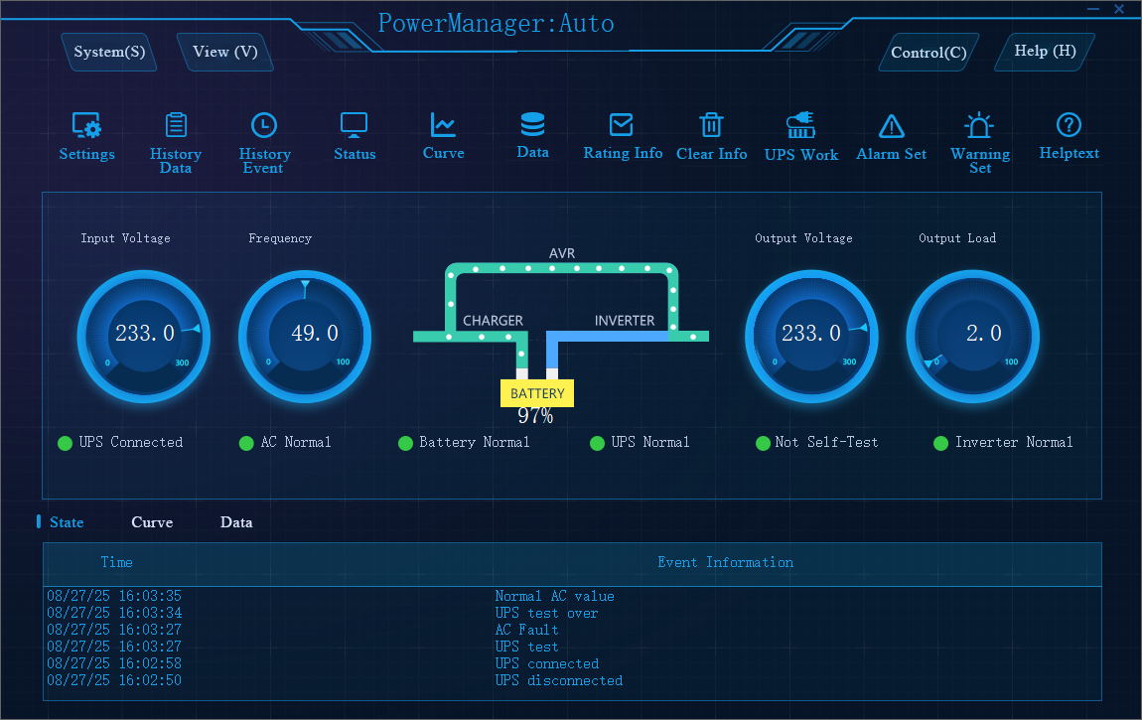The width and height of the screenshot is (1142, 720).
Task: Open the Helptext question mark icon
Action: [x=1069, y=125]
